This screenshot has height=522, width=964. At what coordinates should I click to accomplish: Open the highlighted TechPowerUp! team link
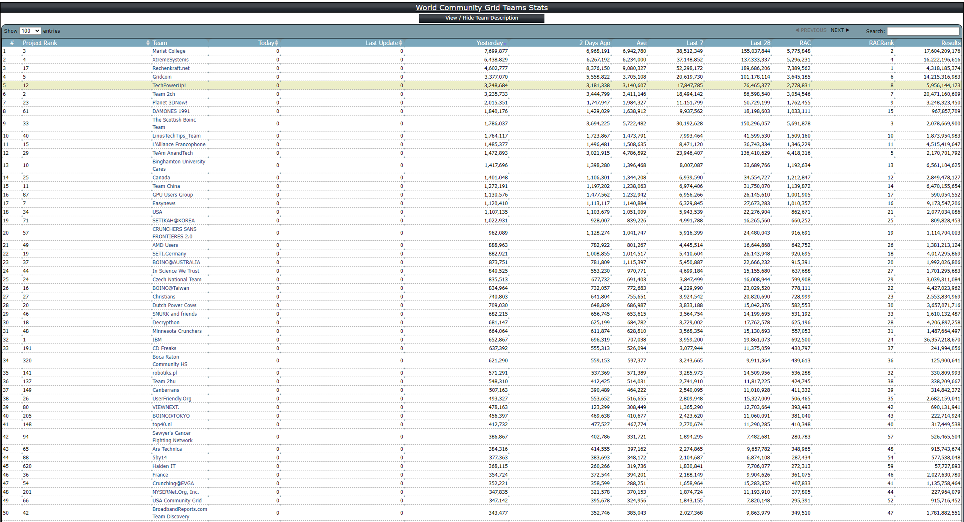(169, 85)
